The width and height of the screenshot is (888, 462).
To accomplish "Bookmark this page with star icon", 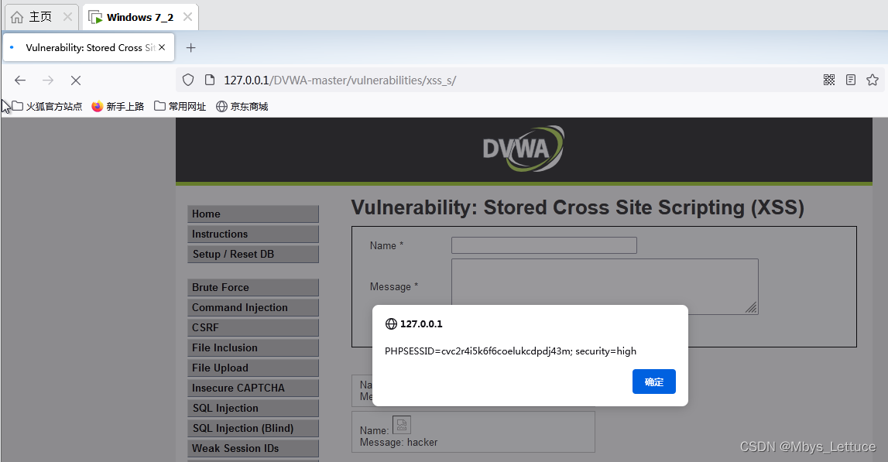I will 873,80.
